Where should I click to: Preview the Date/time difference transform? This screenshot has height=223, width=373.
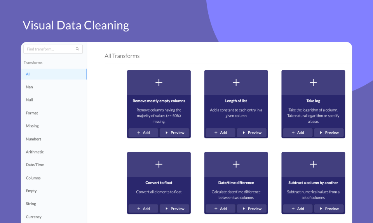[252, 209]
